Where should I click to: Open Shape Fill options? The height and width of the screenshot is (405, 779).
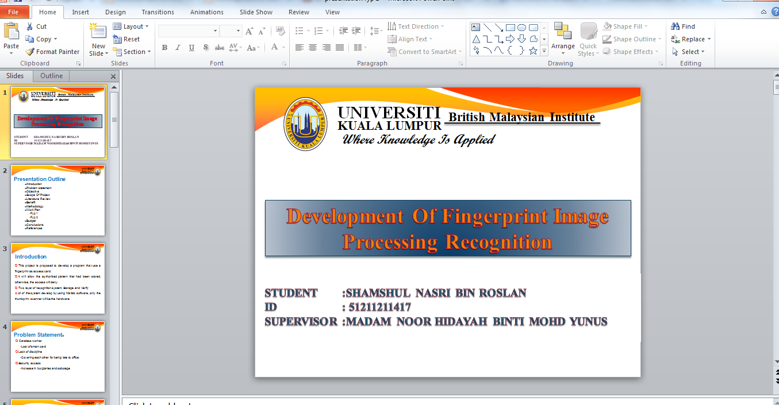pyautogui.click(x=627, y=25)
